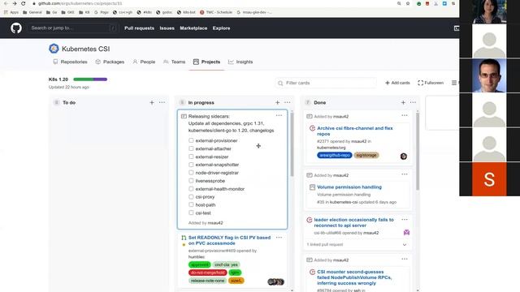This screenshot has width=520, height=292.
Task: Add a card to the To do column
Action: coord(152,103)
